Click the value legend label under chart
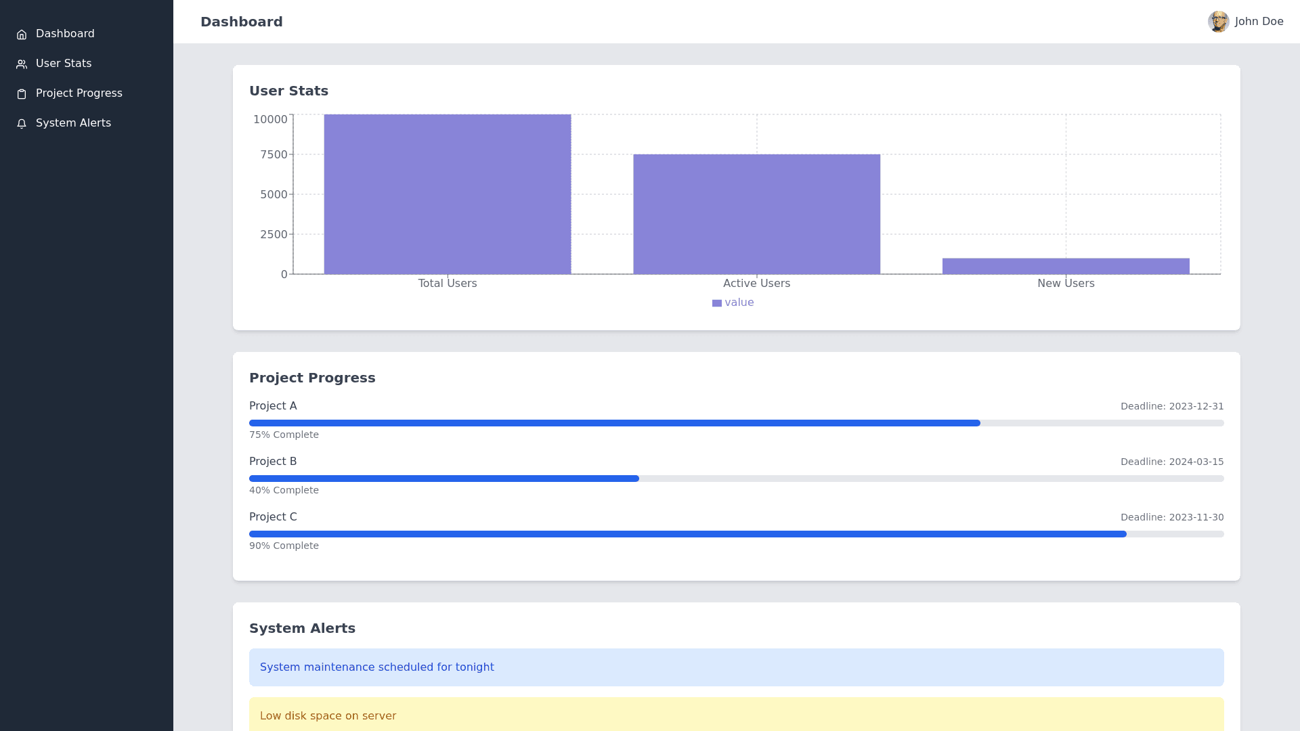The image size is (1300, 731). 739,303
